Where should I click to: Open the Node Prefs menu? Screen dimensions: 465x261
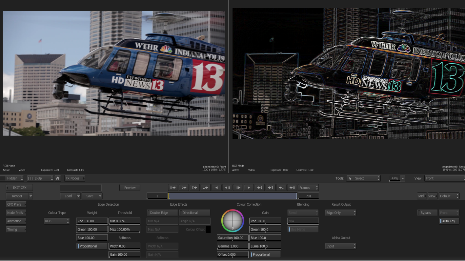[x=16, y=213]
